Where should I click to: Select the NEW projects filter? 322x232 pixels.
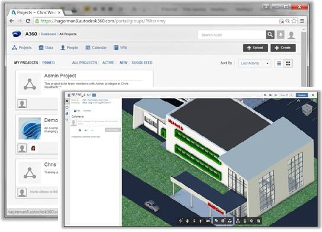pyautogui.click(x=124, y=63)
